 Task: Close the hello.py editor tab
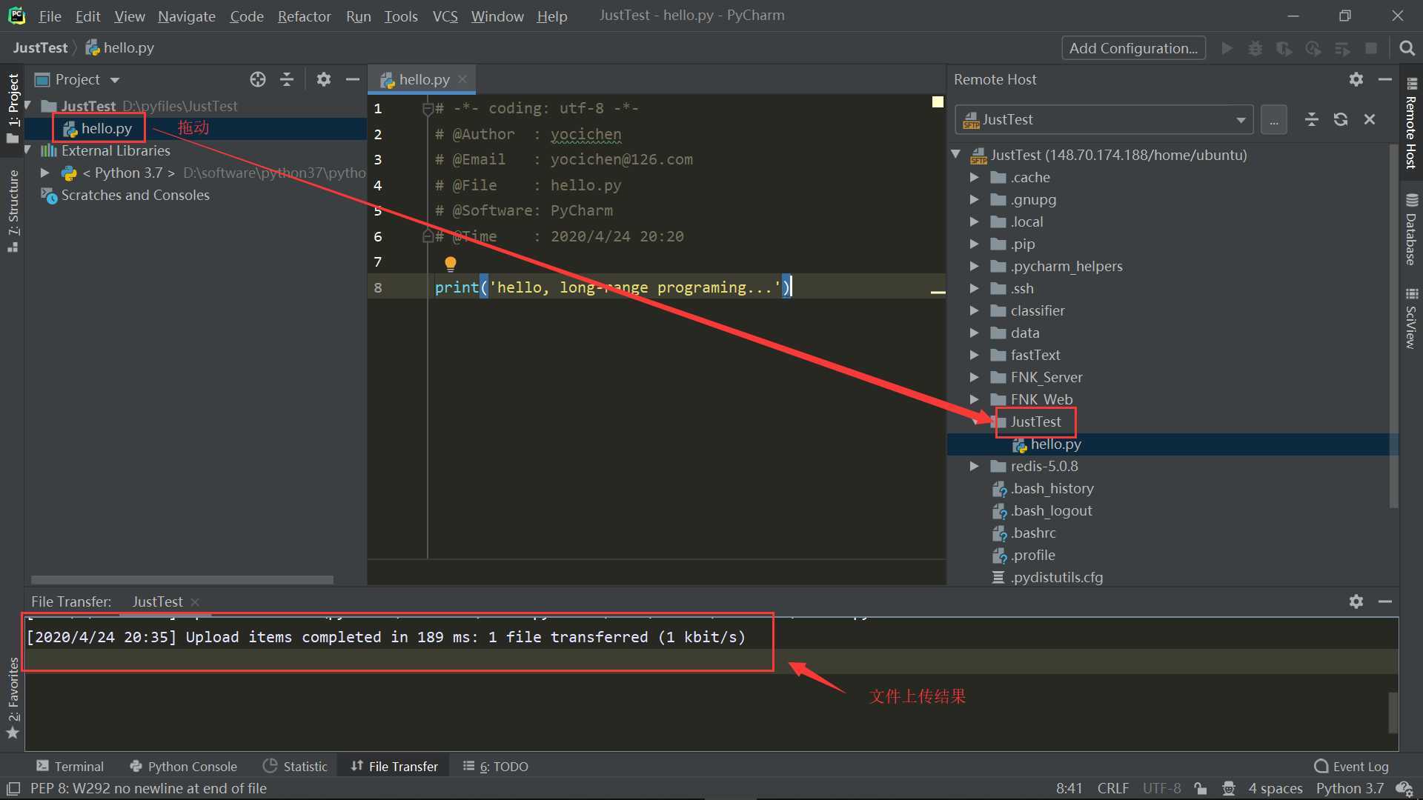coord(462,79)
